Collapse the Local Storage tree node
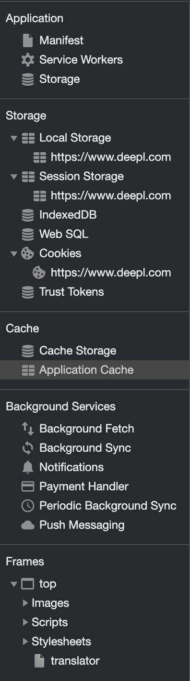 (13, 138)
